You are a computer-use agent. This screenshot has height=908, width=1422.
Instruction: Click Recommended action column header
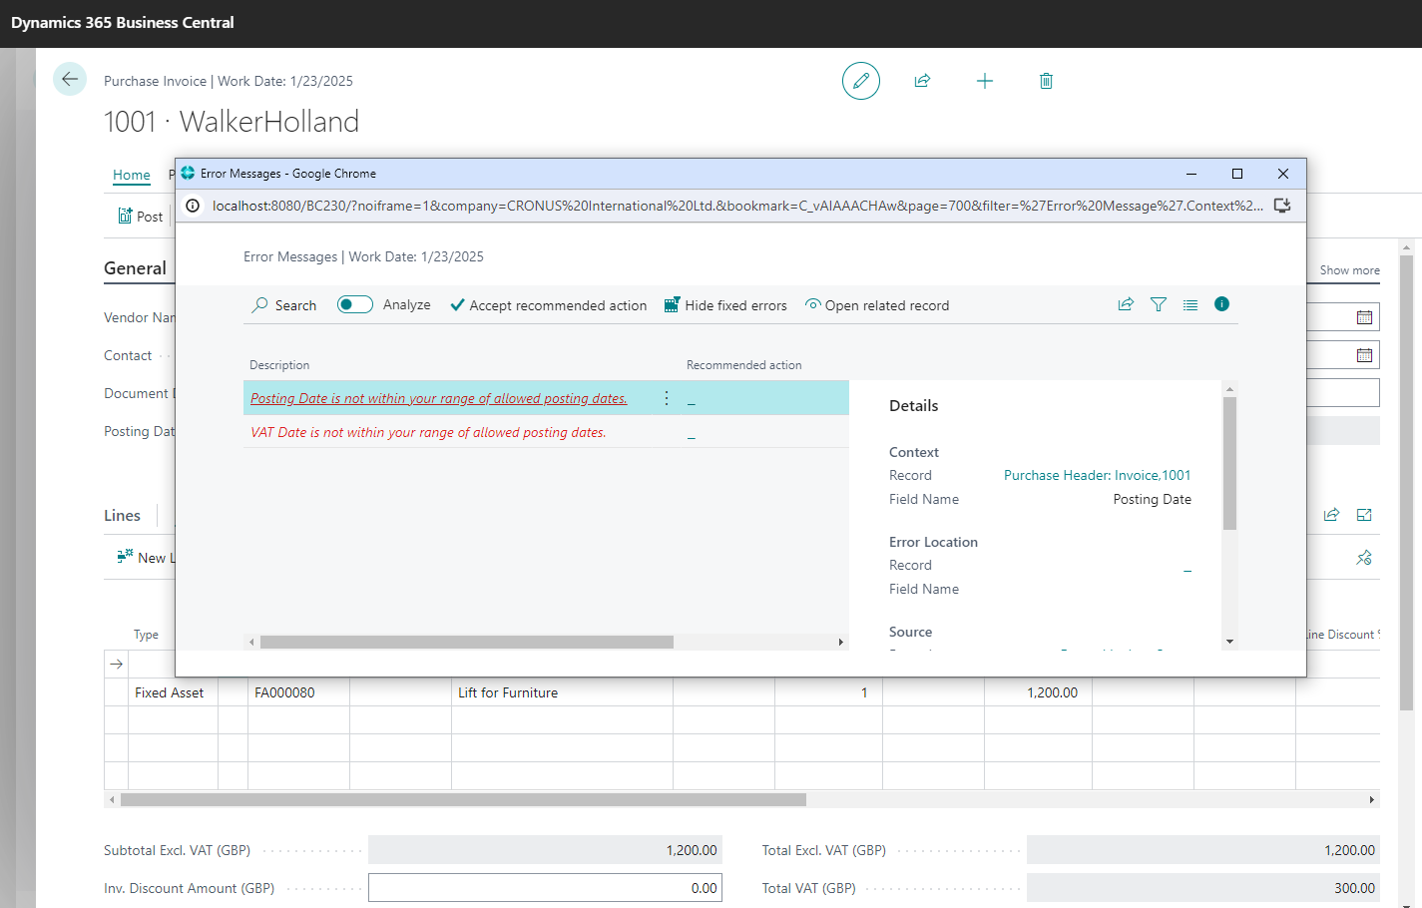(x=744, y=365)
